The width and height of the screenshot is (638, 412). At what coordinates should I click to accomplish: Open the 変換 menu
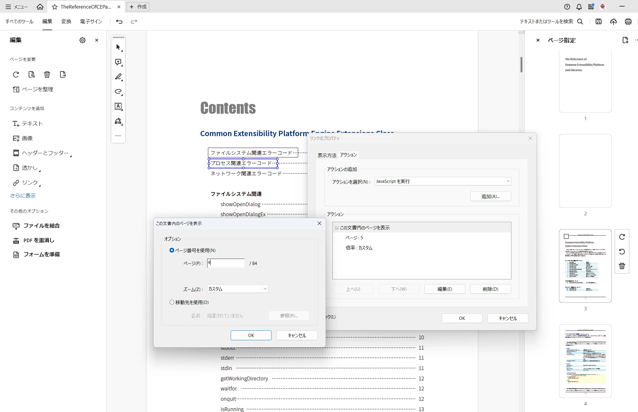click(x=66, y=21)
